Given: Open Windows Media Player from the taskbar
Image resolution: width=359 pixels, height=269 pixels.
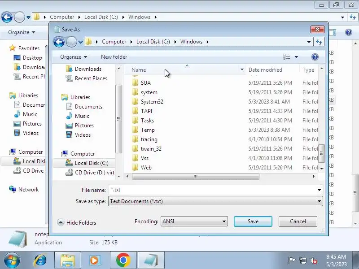Looking at the screenshot, I should pos(95,260).
